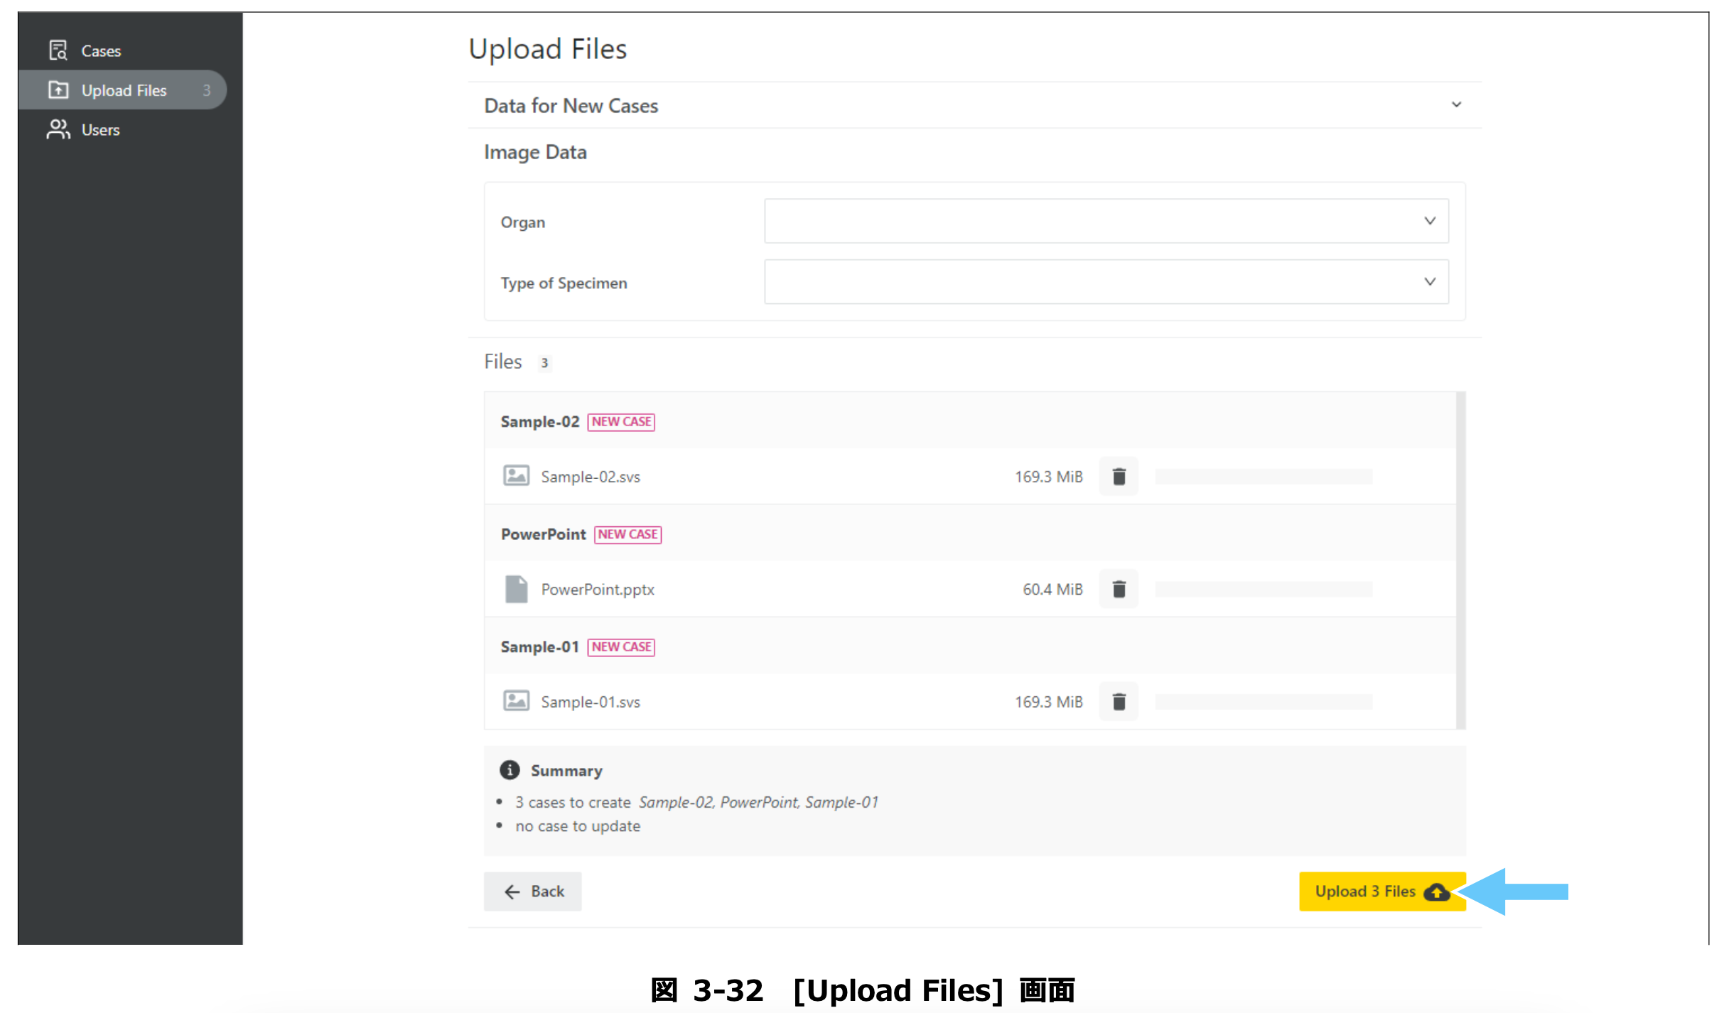The image size is (1724, 1013).
Task: Click the Sample-02 case heading
Action: [540, 422]
